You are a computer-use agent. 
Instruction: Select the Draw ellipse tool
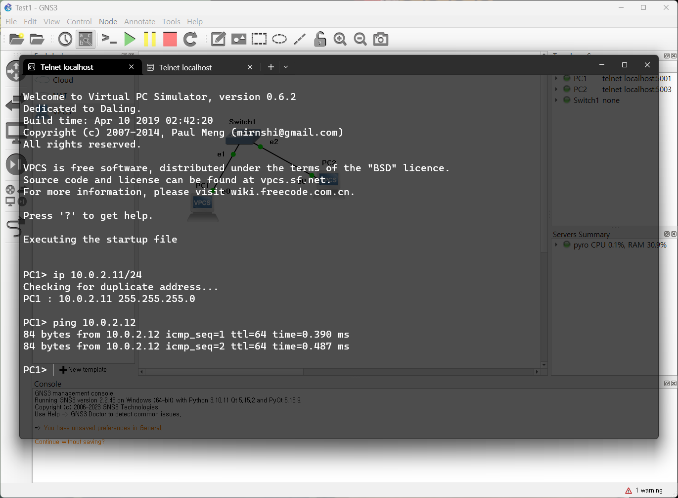pyautogui.click(x=279, y=39)
